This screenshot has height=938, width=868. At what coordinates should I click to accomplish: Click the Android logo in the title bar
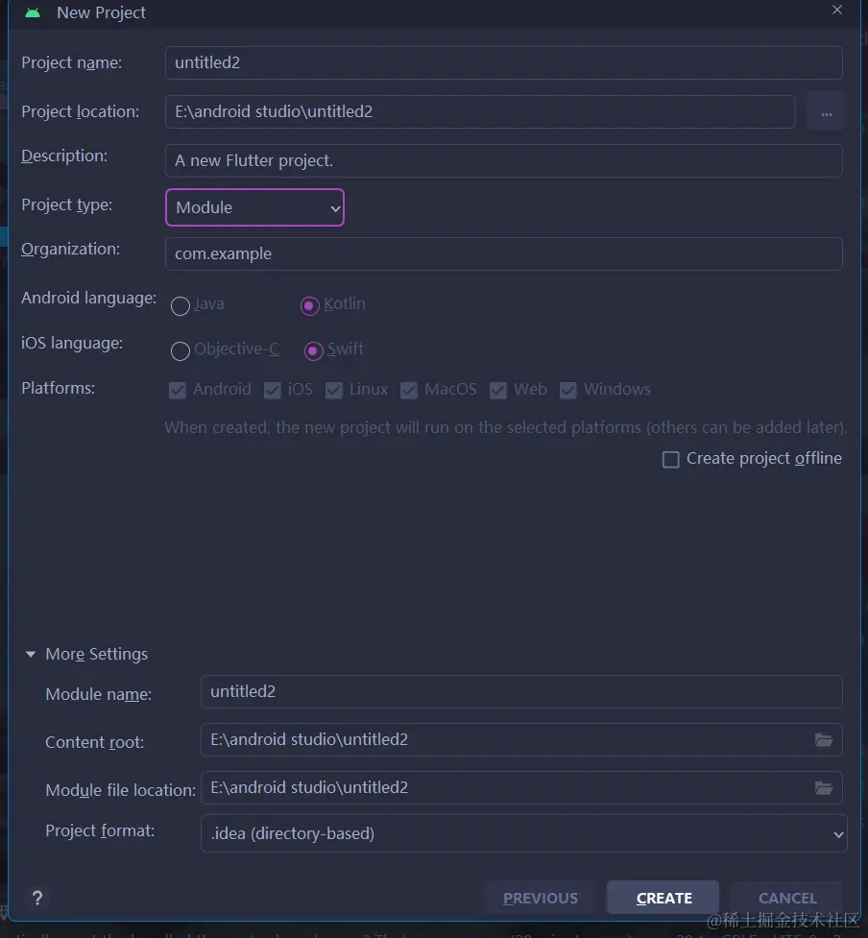pyautogui.click(x=30, y=12)
